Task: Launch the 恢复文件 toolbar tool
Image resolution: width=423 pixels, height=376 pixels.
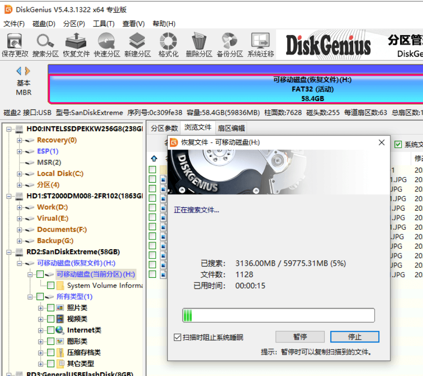Action: (x=76, y=45)
